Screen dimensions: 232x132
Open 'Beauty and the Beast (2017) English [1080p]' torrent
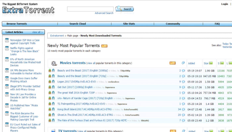click(83, 71)
